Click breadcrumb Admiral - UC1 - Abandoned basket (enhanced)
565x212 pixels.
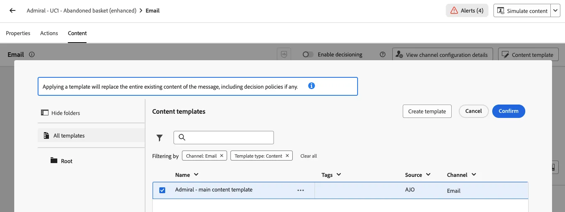click(x=82, y=11)
